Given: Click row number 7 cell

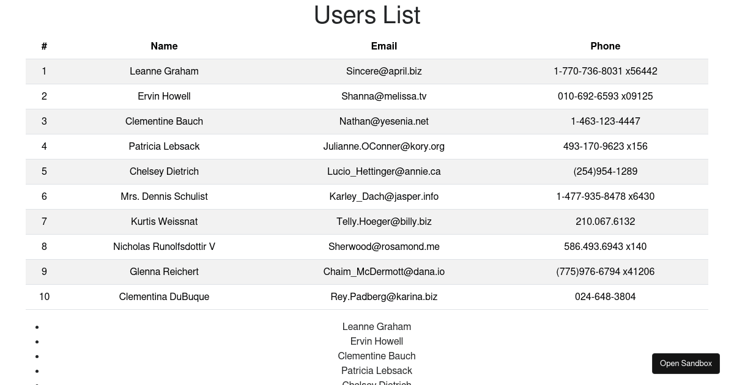Looking at the screenshot, I should (x=44, y=222).
